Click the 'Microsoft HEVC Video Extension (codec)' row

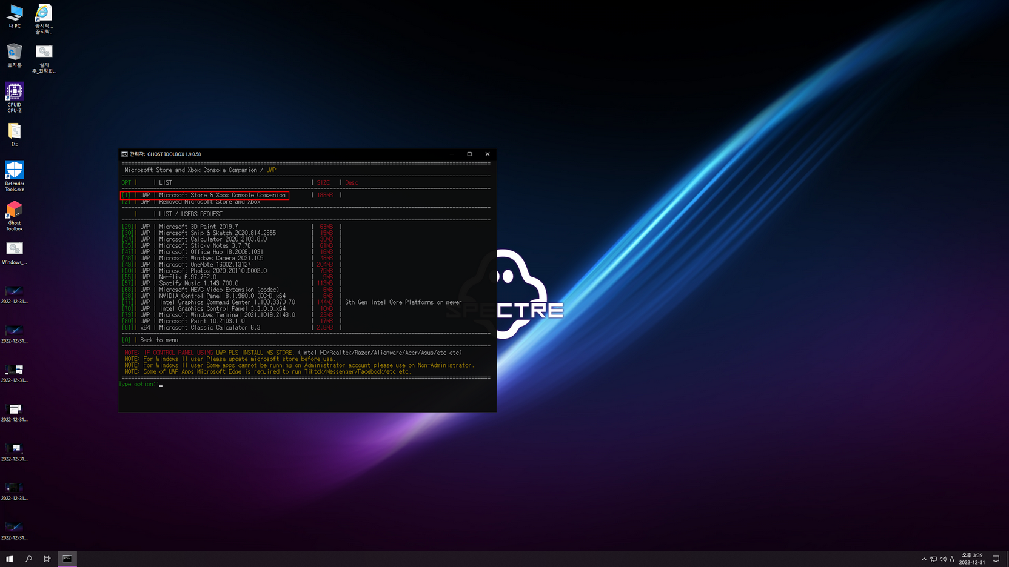coord(232,290)
